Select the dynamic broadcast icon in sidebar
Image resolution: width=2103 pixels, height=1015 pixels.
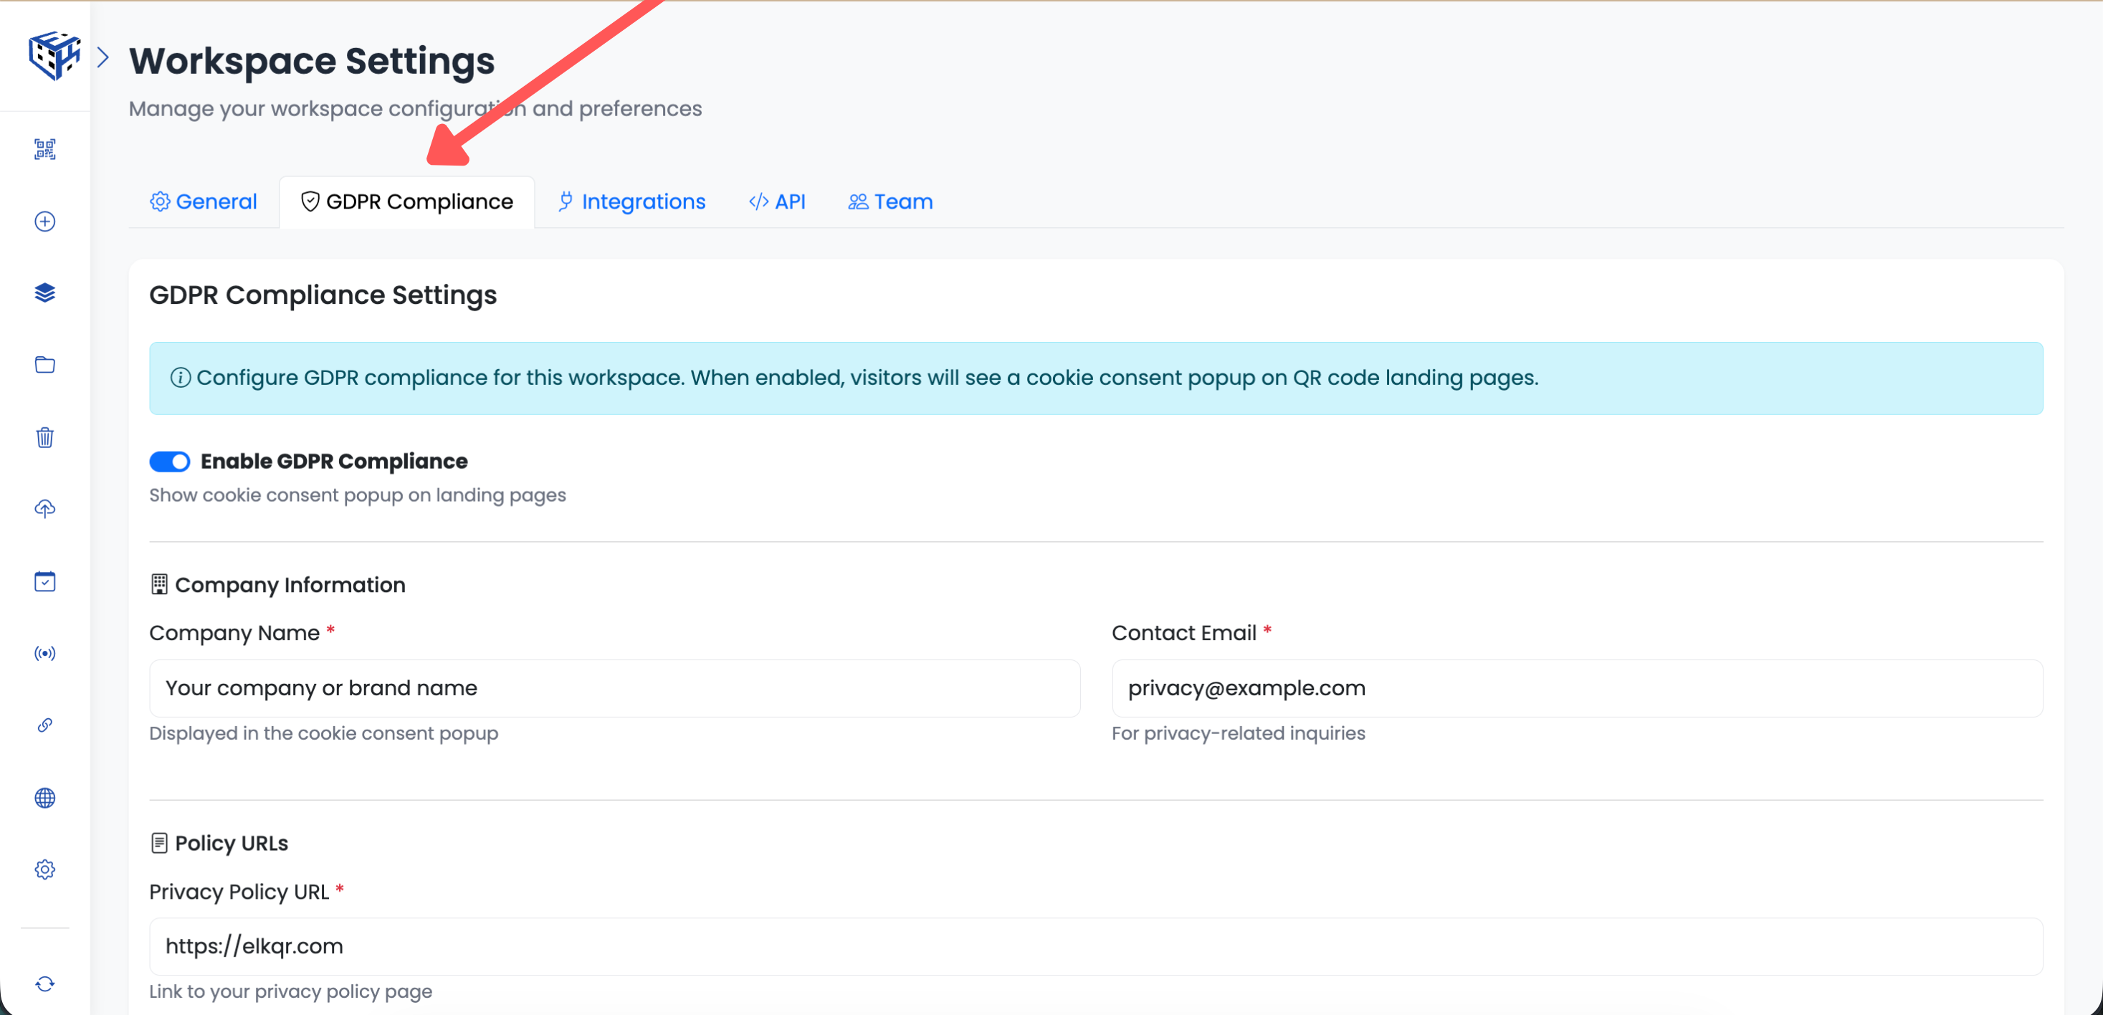click(x=45, y=652)
